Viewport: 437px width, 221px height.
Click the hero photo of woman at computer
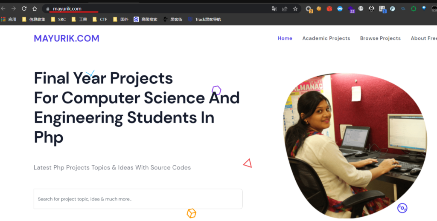click(x=355, y=145)
